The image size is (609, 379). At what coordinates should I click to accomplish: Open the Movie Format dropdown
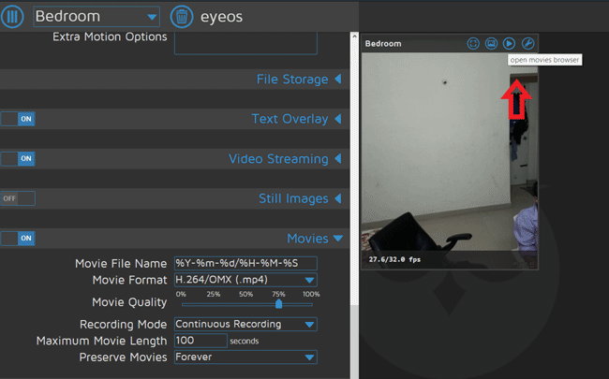pyautogui.click(x=245, y=280)
